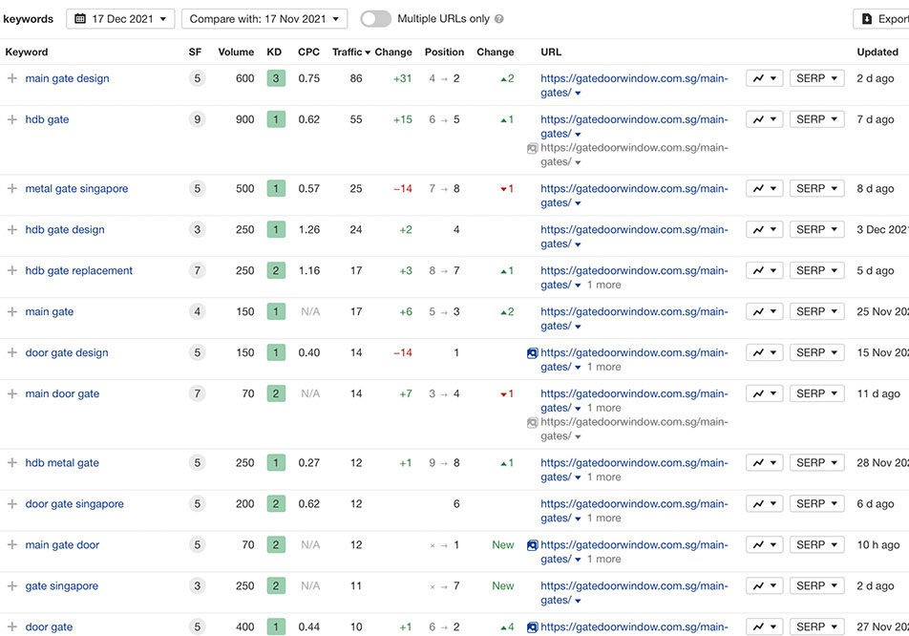The height and width of the screenshot is (636, 909).
Task: Toggle the Multiple URLs only switch
Action: point(375,19)
